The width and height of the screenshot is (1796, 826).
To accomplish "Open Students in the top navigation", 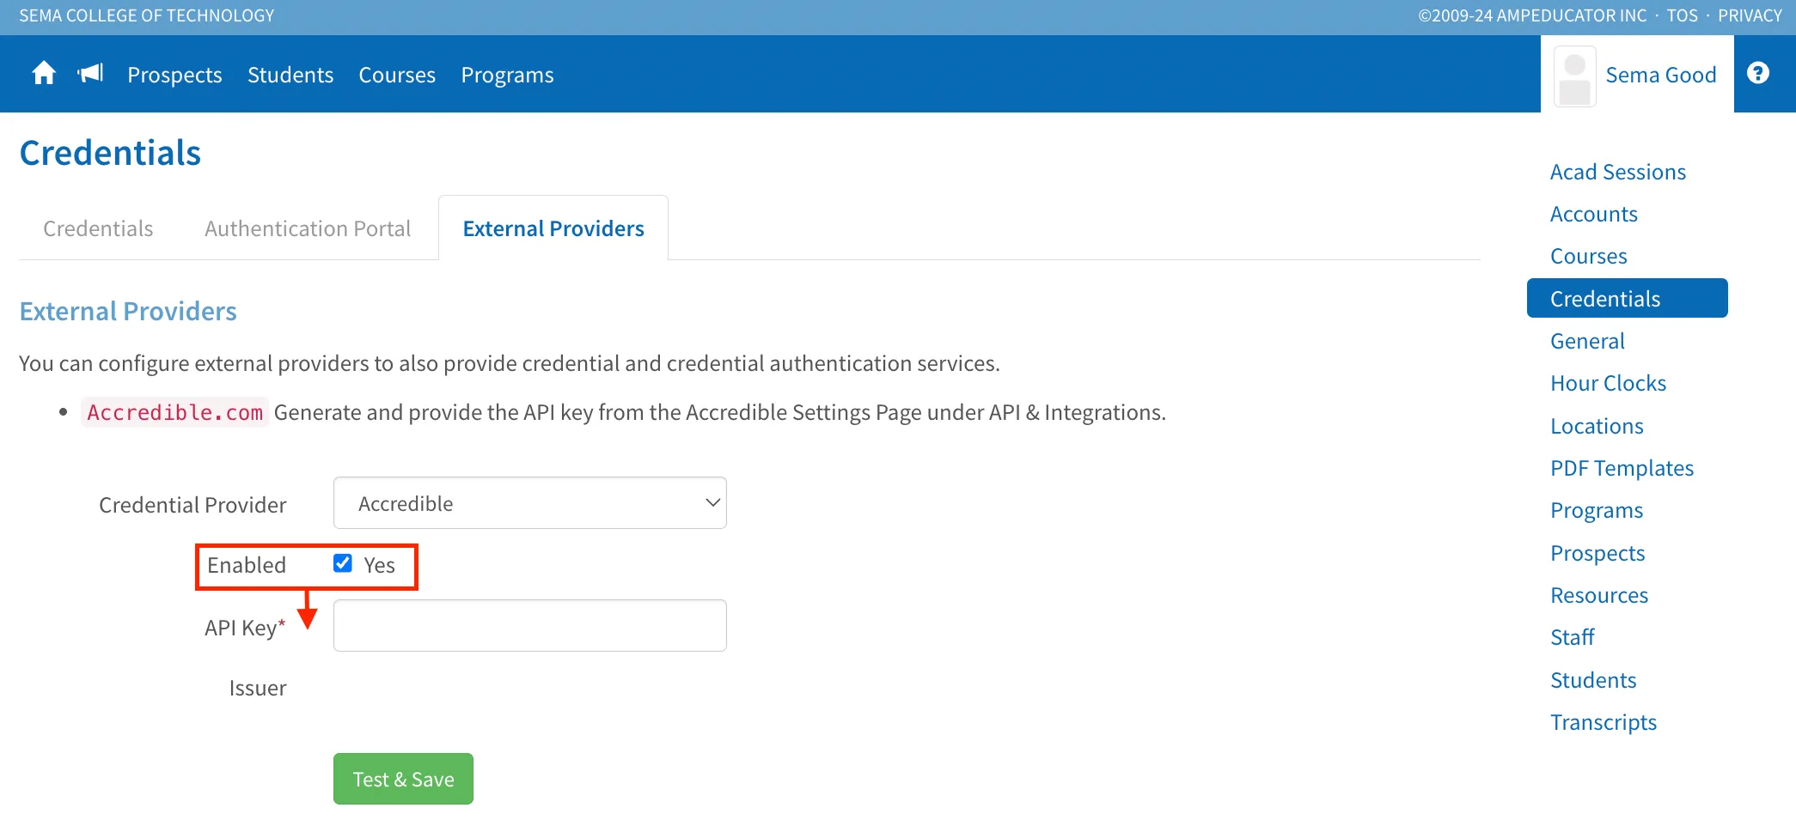I will [290, 75].
